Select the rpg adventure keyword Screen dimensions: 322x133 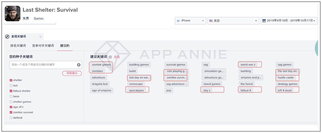tap(177, 84)
